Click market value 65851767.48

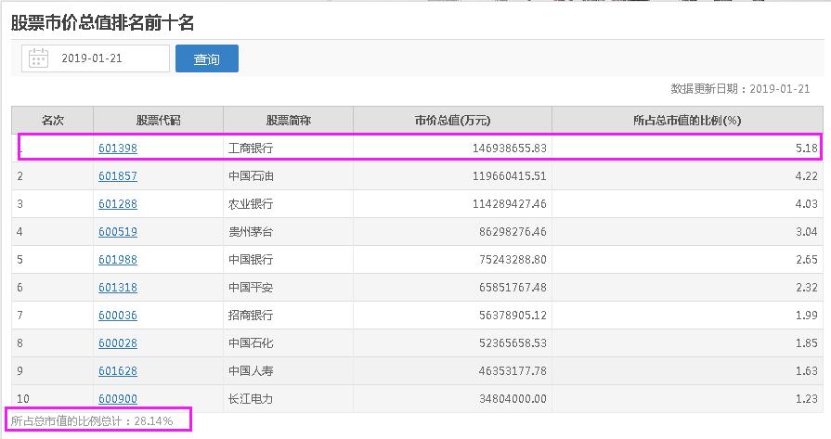click(x=513, y=288)
